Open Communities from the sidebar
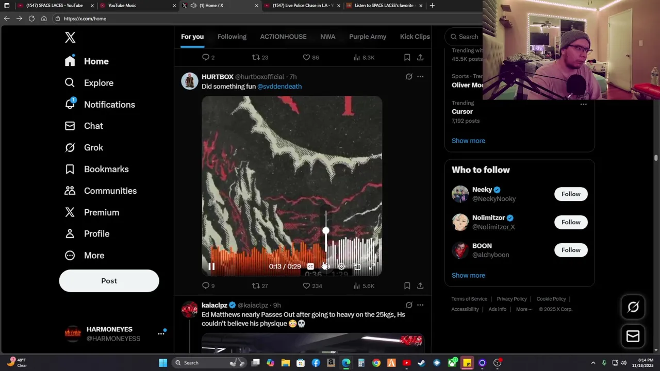Viewport: 660px width, 371px height. coord(101,191)
